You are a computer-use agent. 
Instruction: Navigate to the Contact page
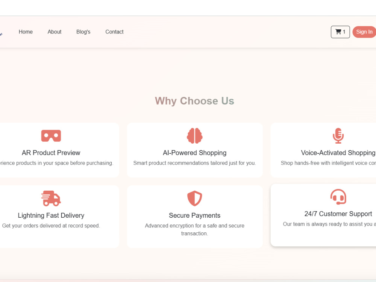click(x=114, y=32)
